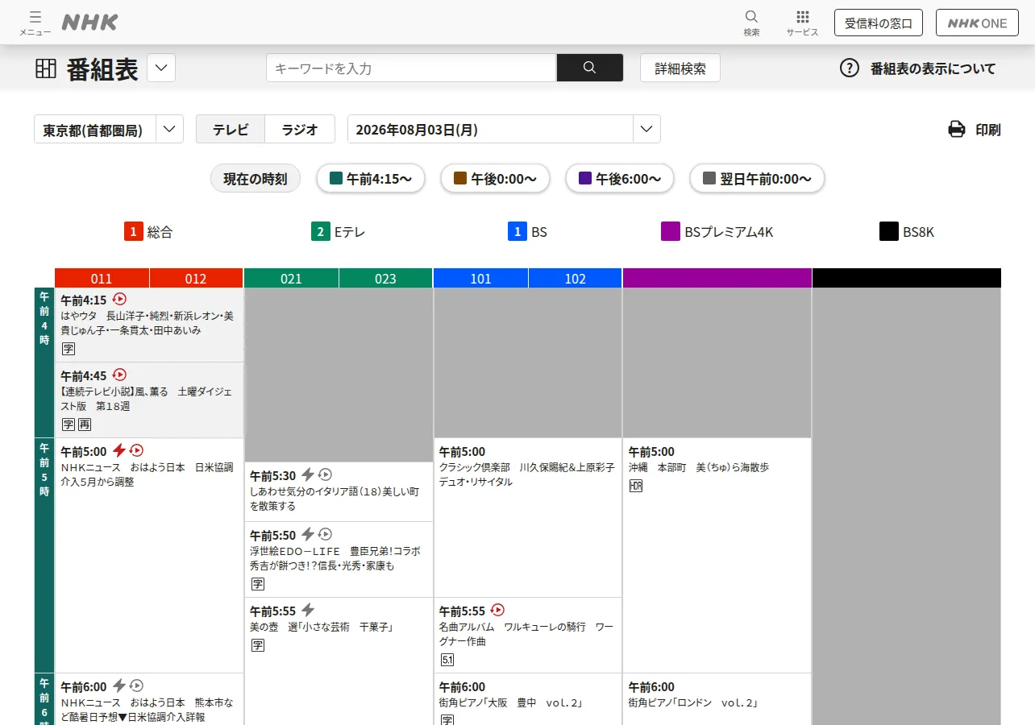This screenshot has width=1035, height=725.
Task: Select the 011 channel tab
Action: 102,279
